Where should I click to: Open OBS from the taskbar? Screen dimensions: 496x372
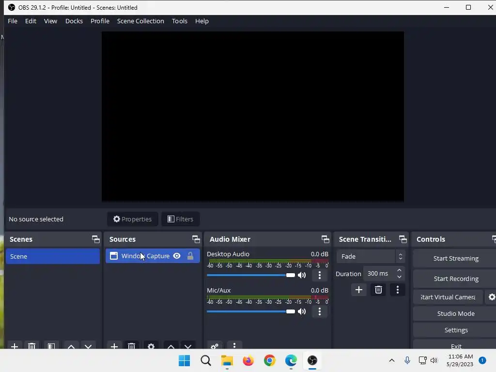pyautogui.click(x=312, y=360)
